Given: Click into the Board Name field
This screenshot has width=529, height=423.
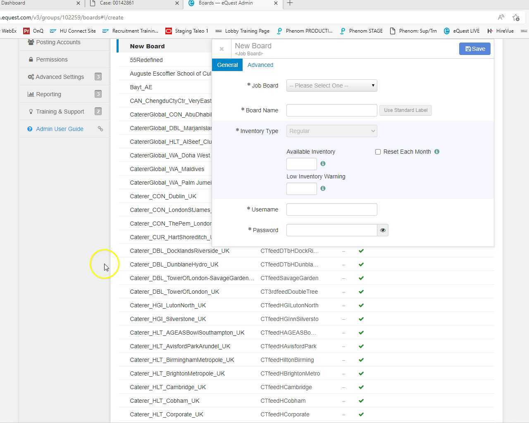Looking at the screenshot, I should (x=331, y=110).
